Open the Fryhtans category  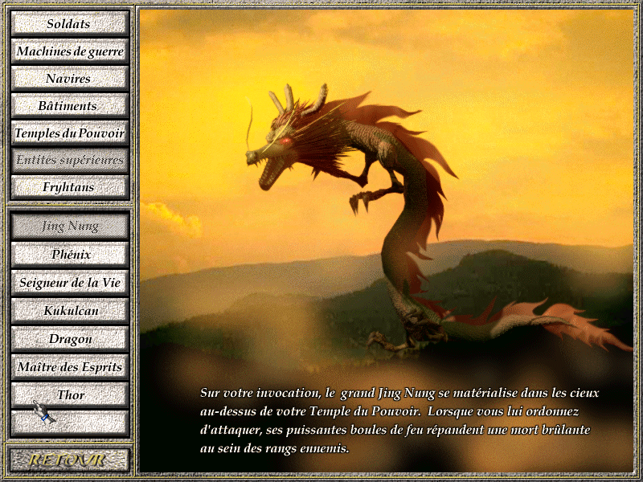point(70,187)
